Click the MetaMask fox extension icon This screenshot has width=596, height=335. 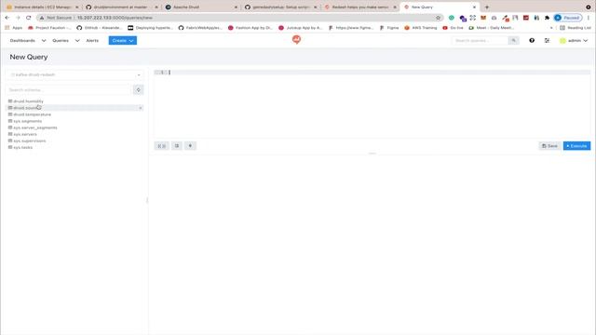coord(483,18)
